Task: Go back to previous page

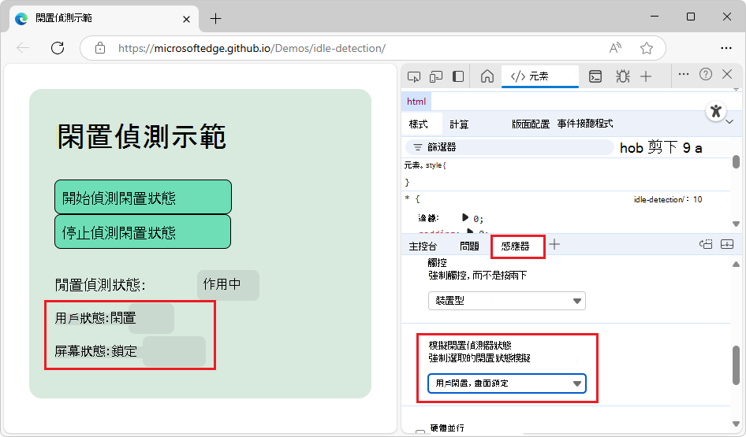Action: click(23, 48)
